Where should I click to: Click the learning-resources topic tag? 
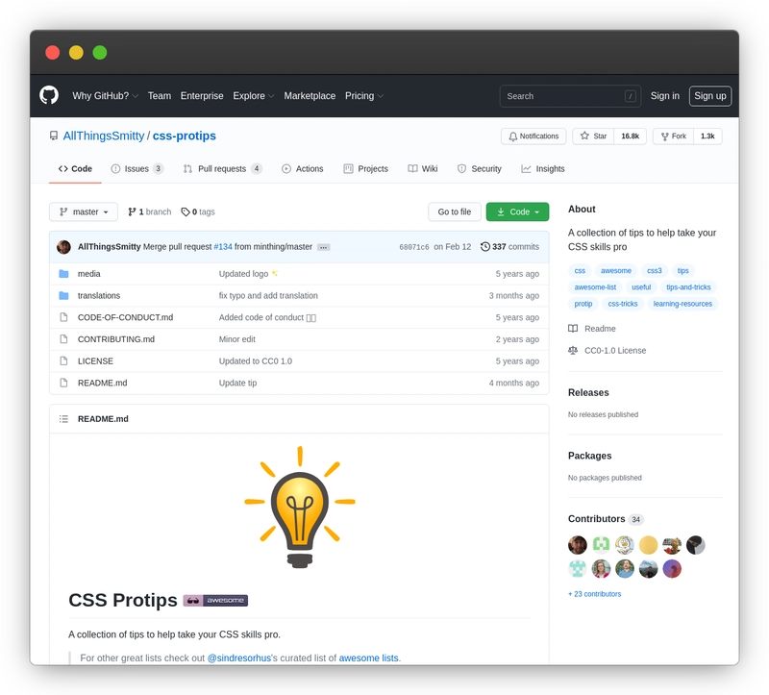click(x=682, y=304)
